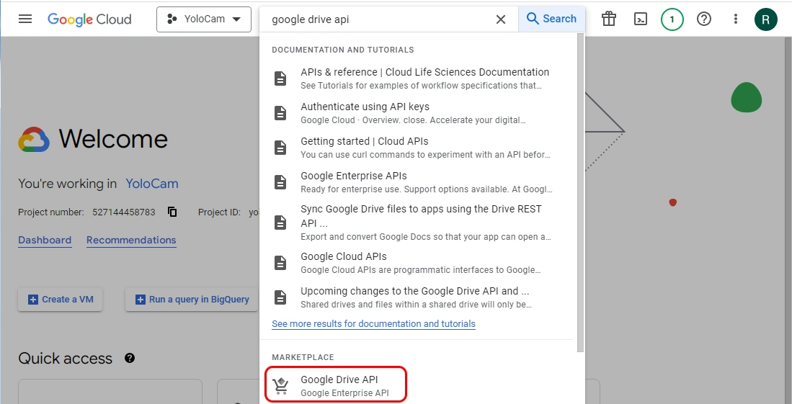Screen dimensions: 792x404
Task: Open the account avatar R
Action: [x=766, y=19]
